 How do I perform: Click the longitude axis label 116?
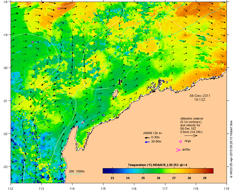[x=134, y=188]
